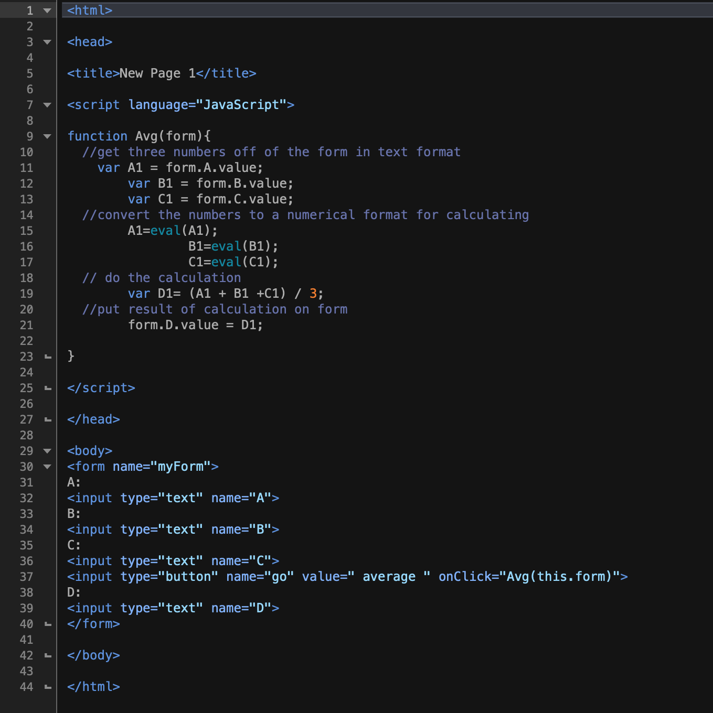Click the fold end marker beside </head>
This screenshot has height=713, width=713.
pos(46,419)
